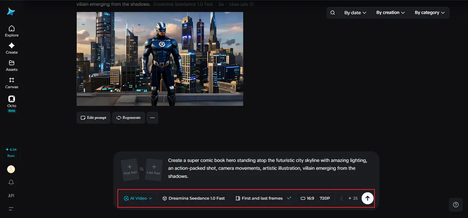Open the API page
Viewport: 468px width, 218px height.
11,196
